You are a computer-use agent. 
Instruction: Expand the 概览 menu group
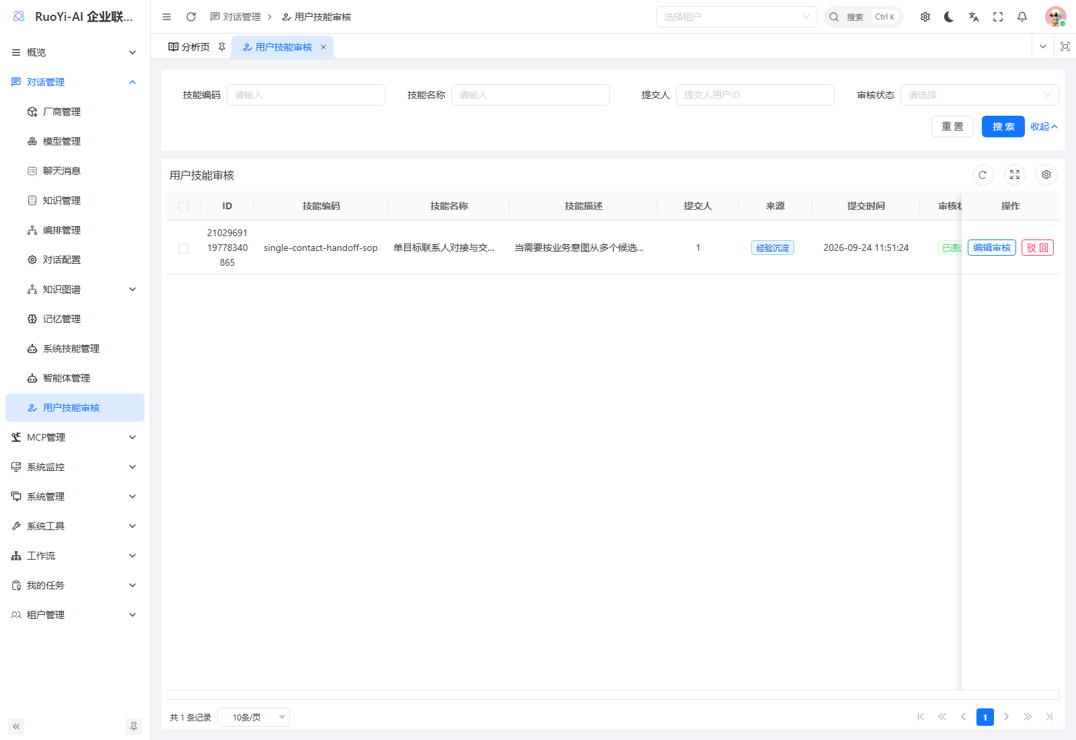tap(75, 52)
